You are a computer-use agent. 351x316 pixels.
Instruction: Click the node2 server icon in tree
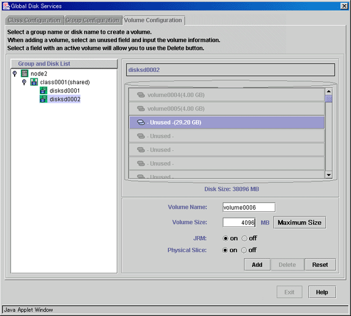tap(25, 74)
